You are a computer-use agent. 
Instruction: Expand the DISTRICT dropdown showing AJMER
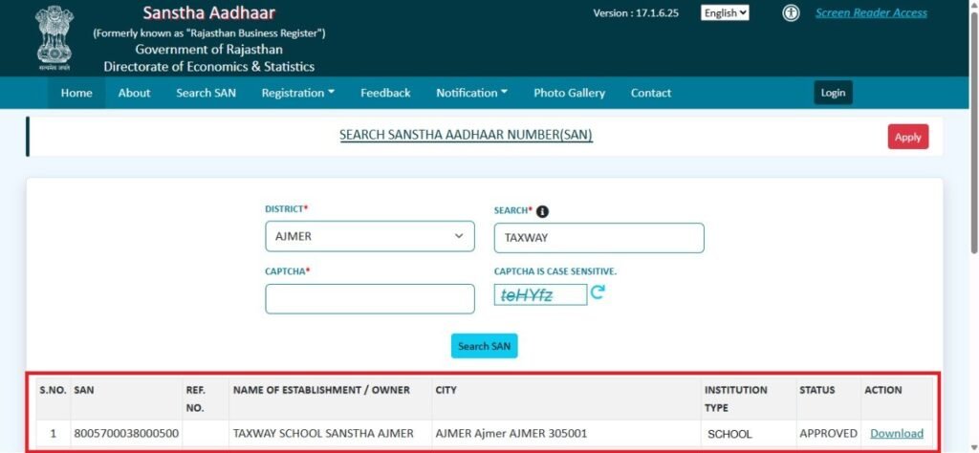[x=370, y=236]
